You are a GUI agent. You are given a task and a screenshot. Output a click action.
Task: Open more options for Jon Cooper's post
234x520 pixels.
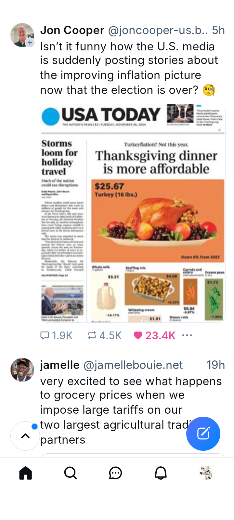(x=187, y=335)
